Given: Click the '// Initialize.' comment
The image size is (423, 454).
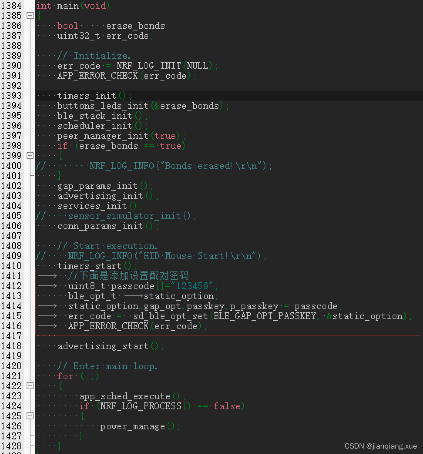Looking at the screenshot, I should pyautogui.click(x=94, y=55).
